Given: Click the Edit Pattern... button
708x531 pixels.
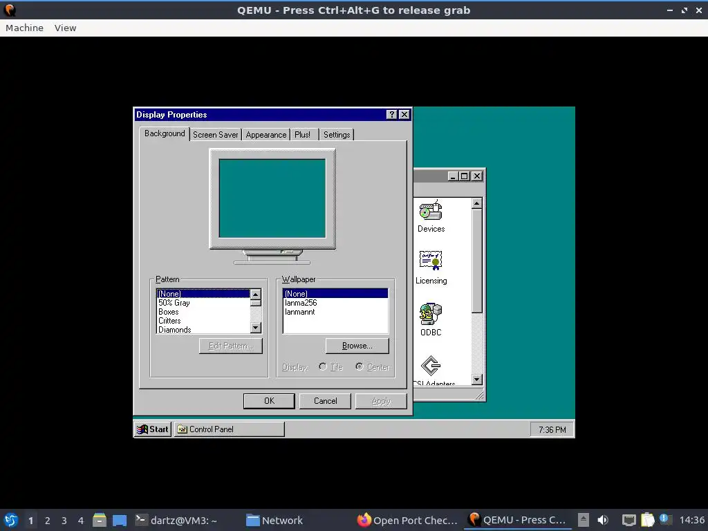Looking at the screenshot, I should click(x=231, y=346).
